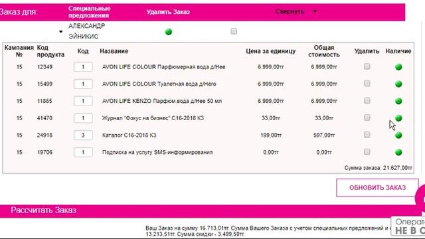Open the Заказ для customer dropdown arrow
This screenshot has width=425, height=239.
click(x=60, y=32)
